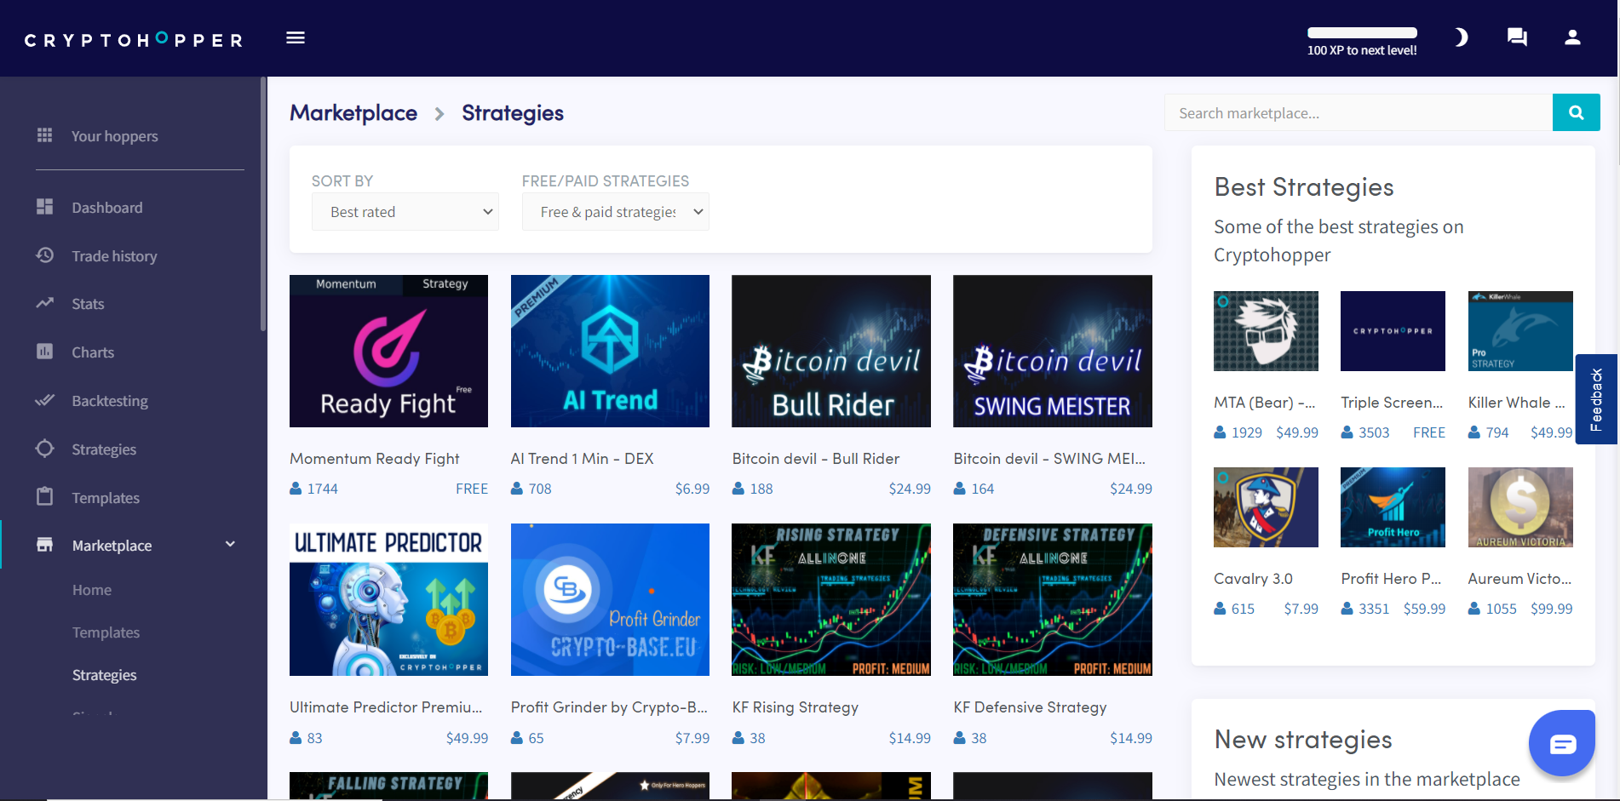
Task: Collapse the Marketplace sidebar submenu
Action: (230, 545)
